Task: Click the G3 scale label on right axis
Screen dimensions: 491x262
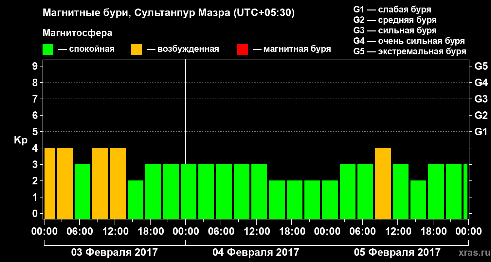Action: (x=481, y=99)
